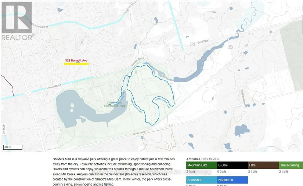Image resolution: width=303 pixels, height=186 pixels.
Task: Show the Nordic Ski trails tab
Action: [x=232, y=180]
